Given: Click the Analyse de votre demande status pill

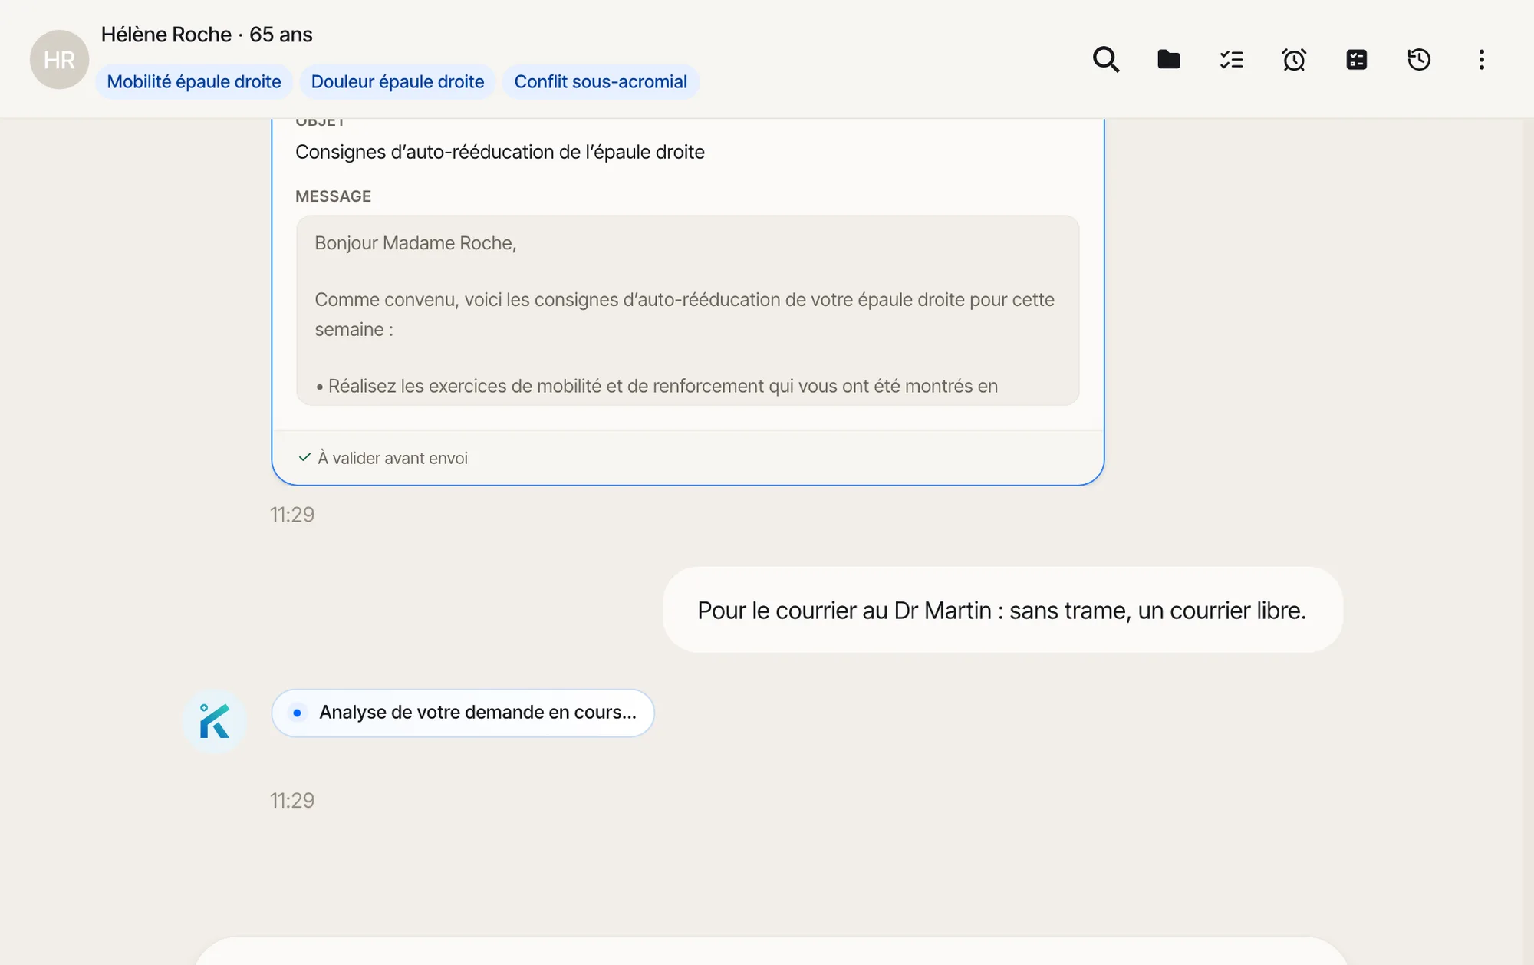Looking at the screenshot, I should point(463,713).
